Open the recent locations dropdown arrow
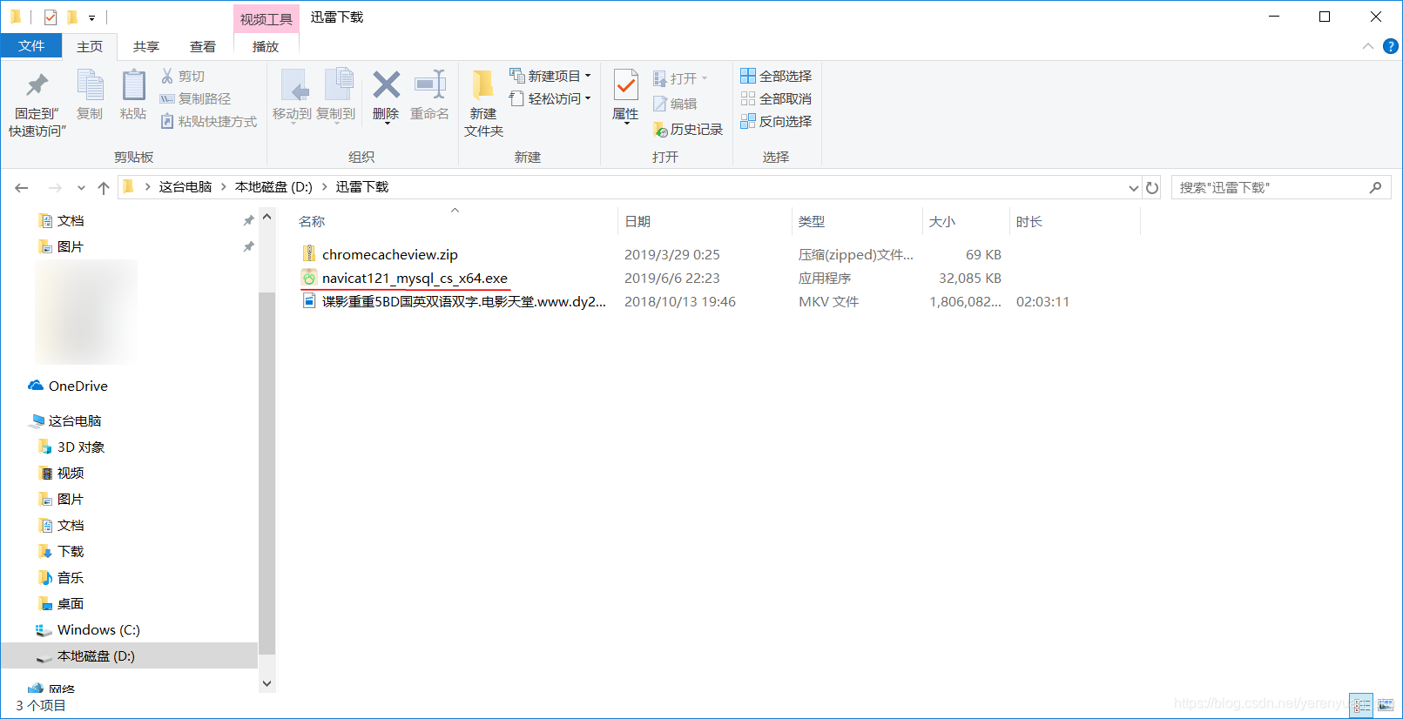 click(81, 188)
